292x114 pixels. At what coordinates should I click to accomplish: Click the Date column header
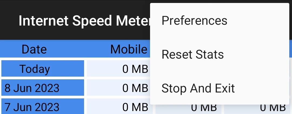pos(34,49)
